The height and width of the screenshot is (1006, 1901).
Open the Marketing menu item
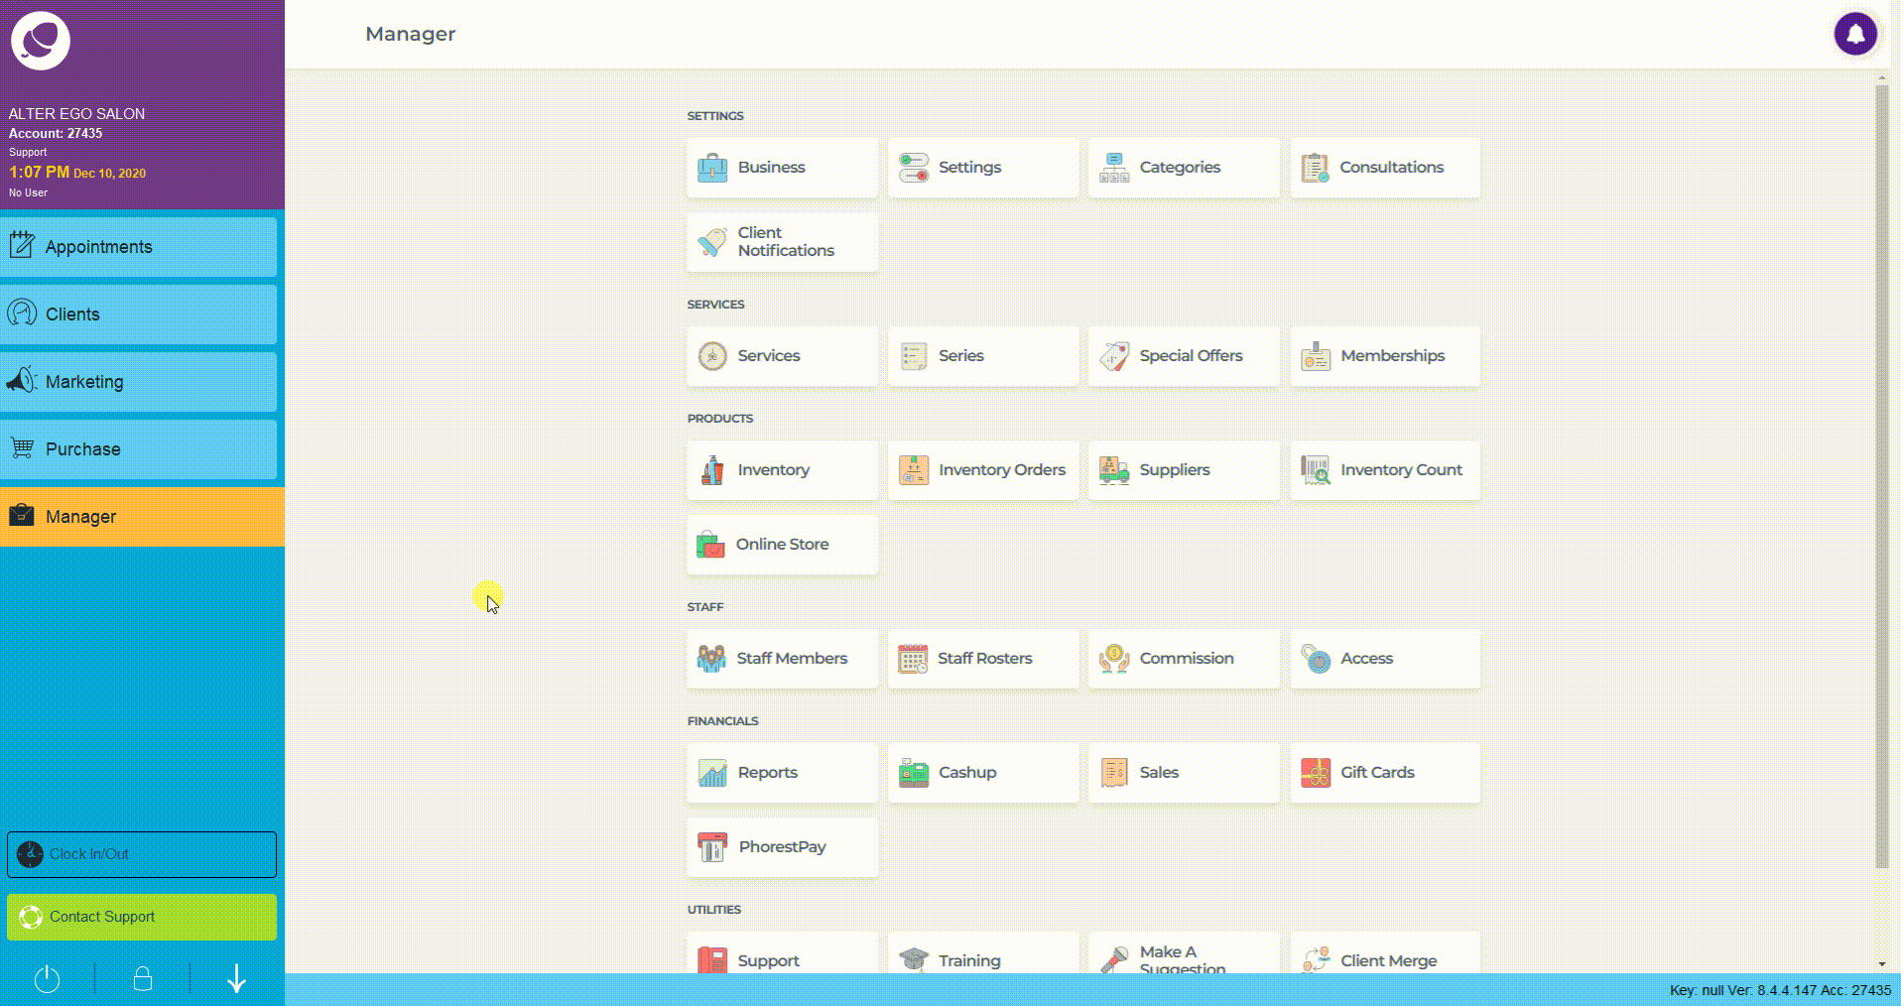(x=139, y=382)
